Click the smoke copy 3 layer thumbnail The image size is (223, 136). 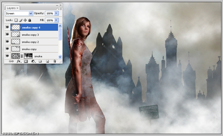[16, 35]
